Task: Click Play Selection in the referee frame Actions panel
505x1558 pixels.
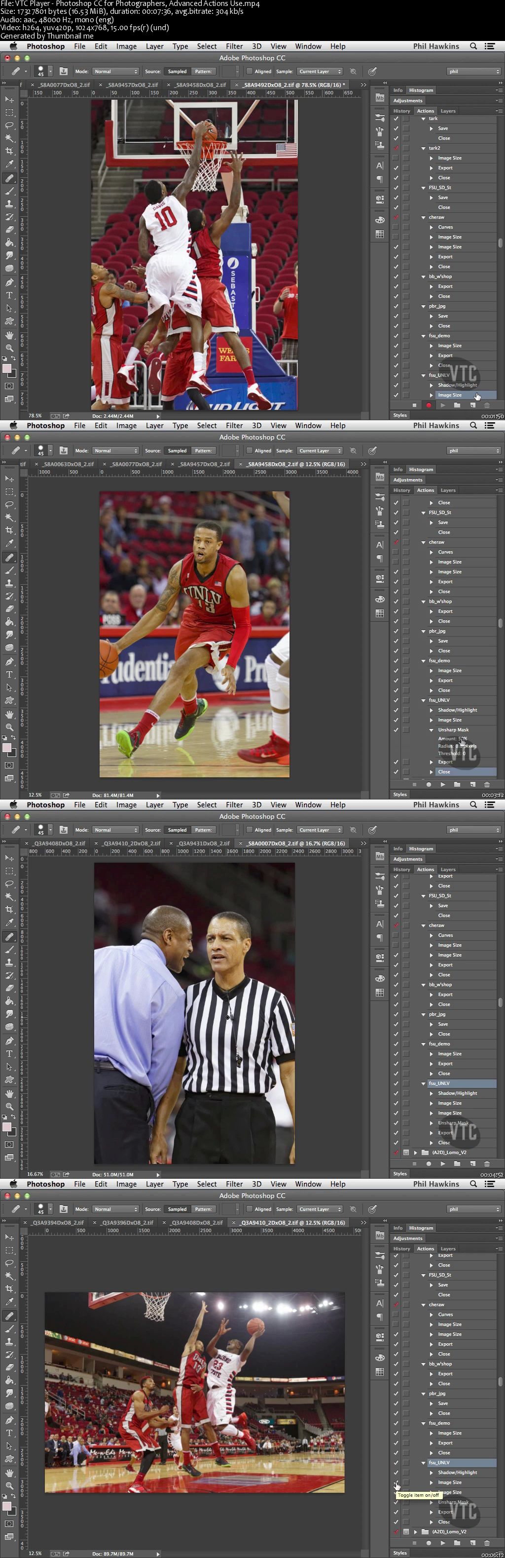Action: pos(443,1163)
